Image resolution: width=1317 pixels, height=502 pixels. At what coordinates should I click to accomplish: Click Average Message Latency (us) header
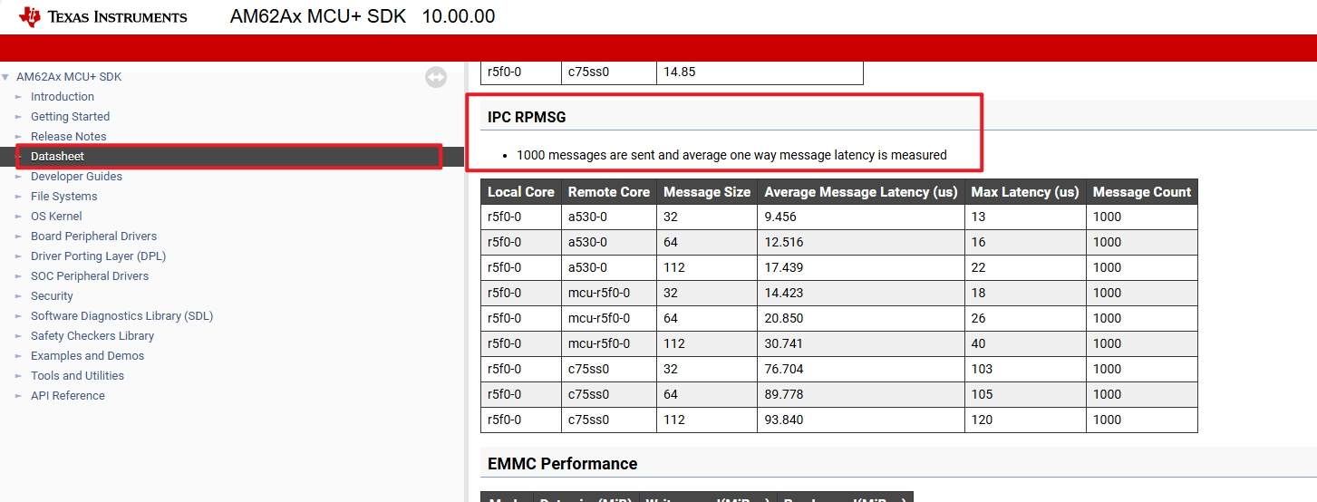click(x=860, y=192)
